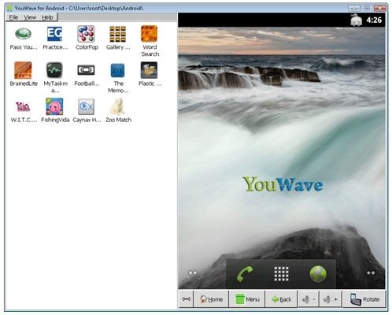Launch the FishingVida app icon
The height and width of the screenshot is (315, 392).
point(54,106)
